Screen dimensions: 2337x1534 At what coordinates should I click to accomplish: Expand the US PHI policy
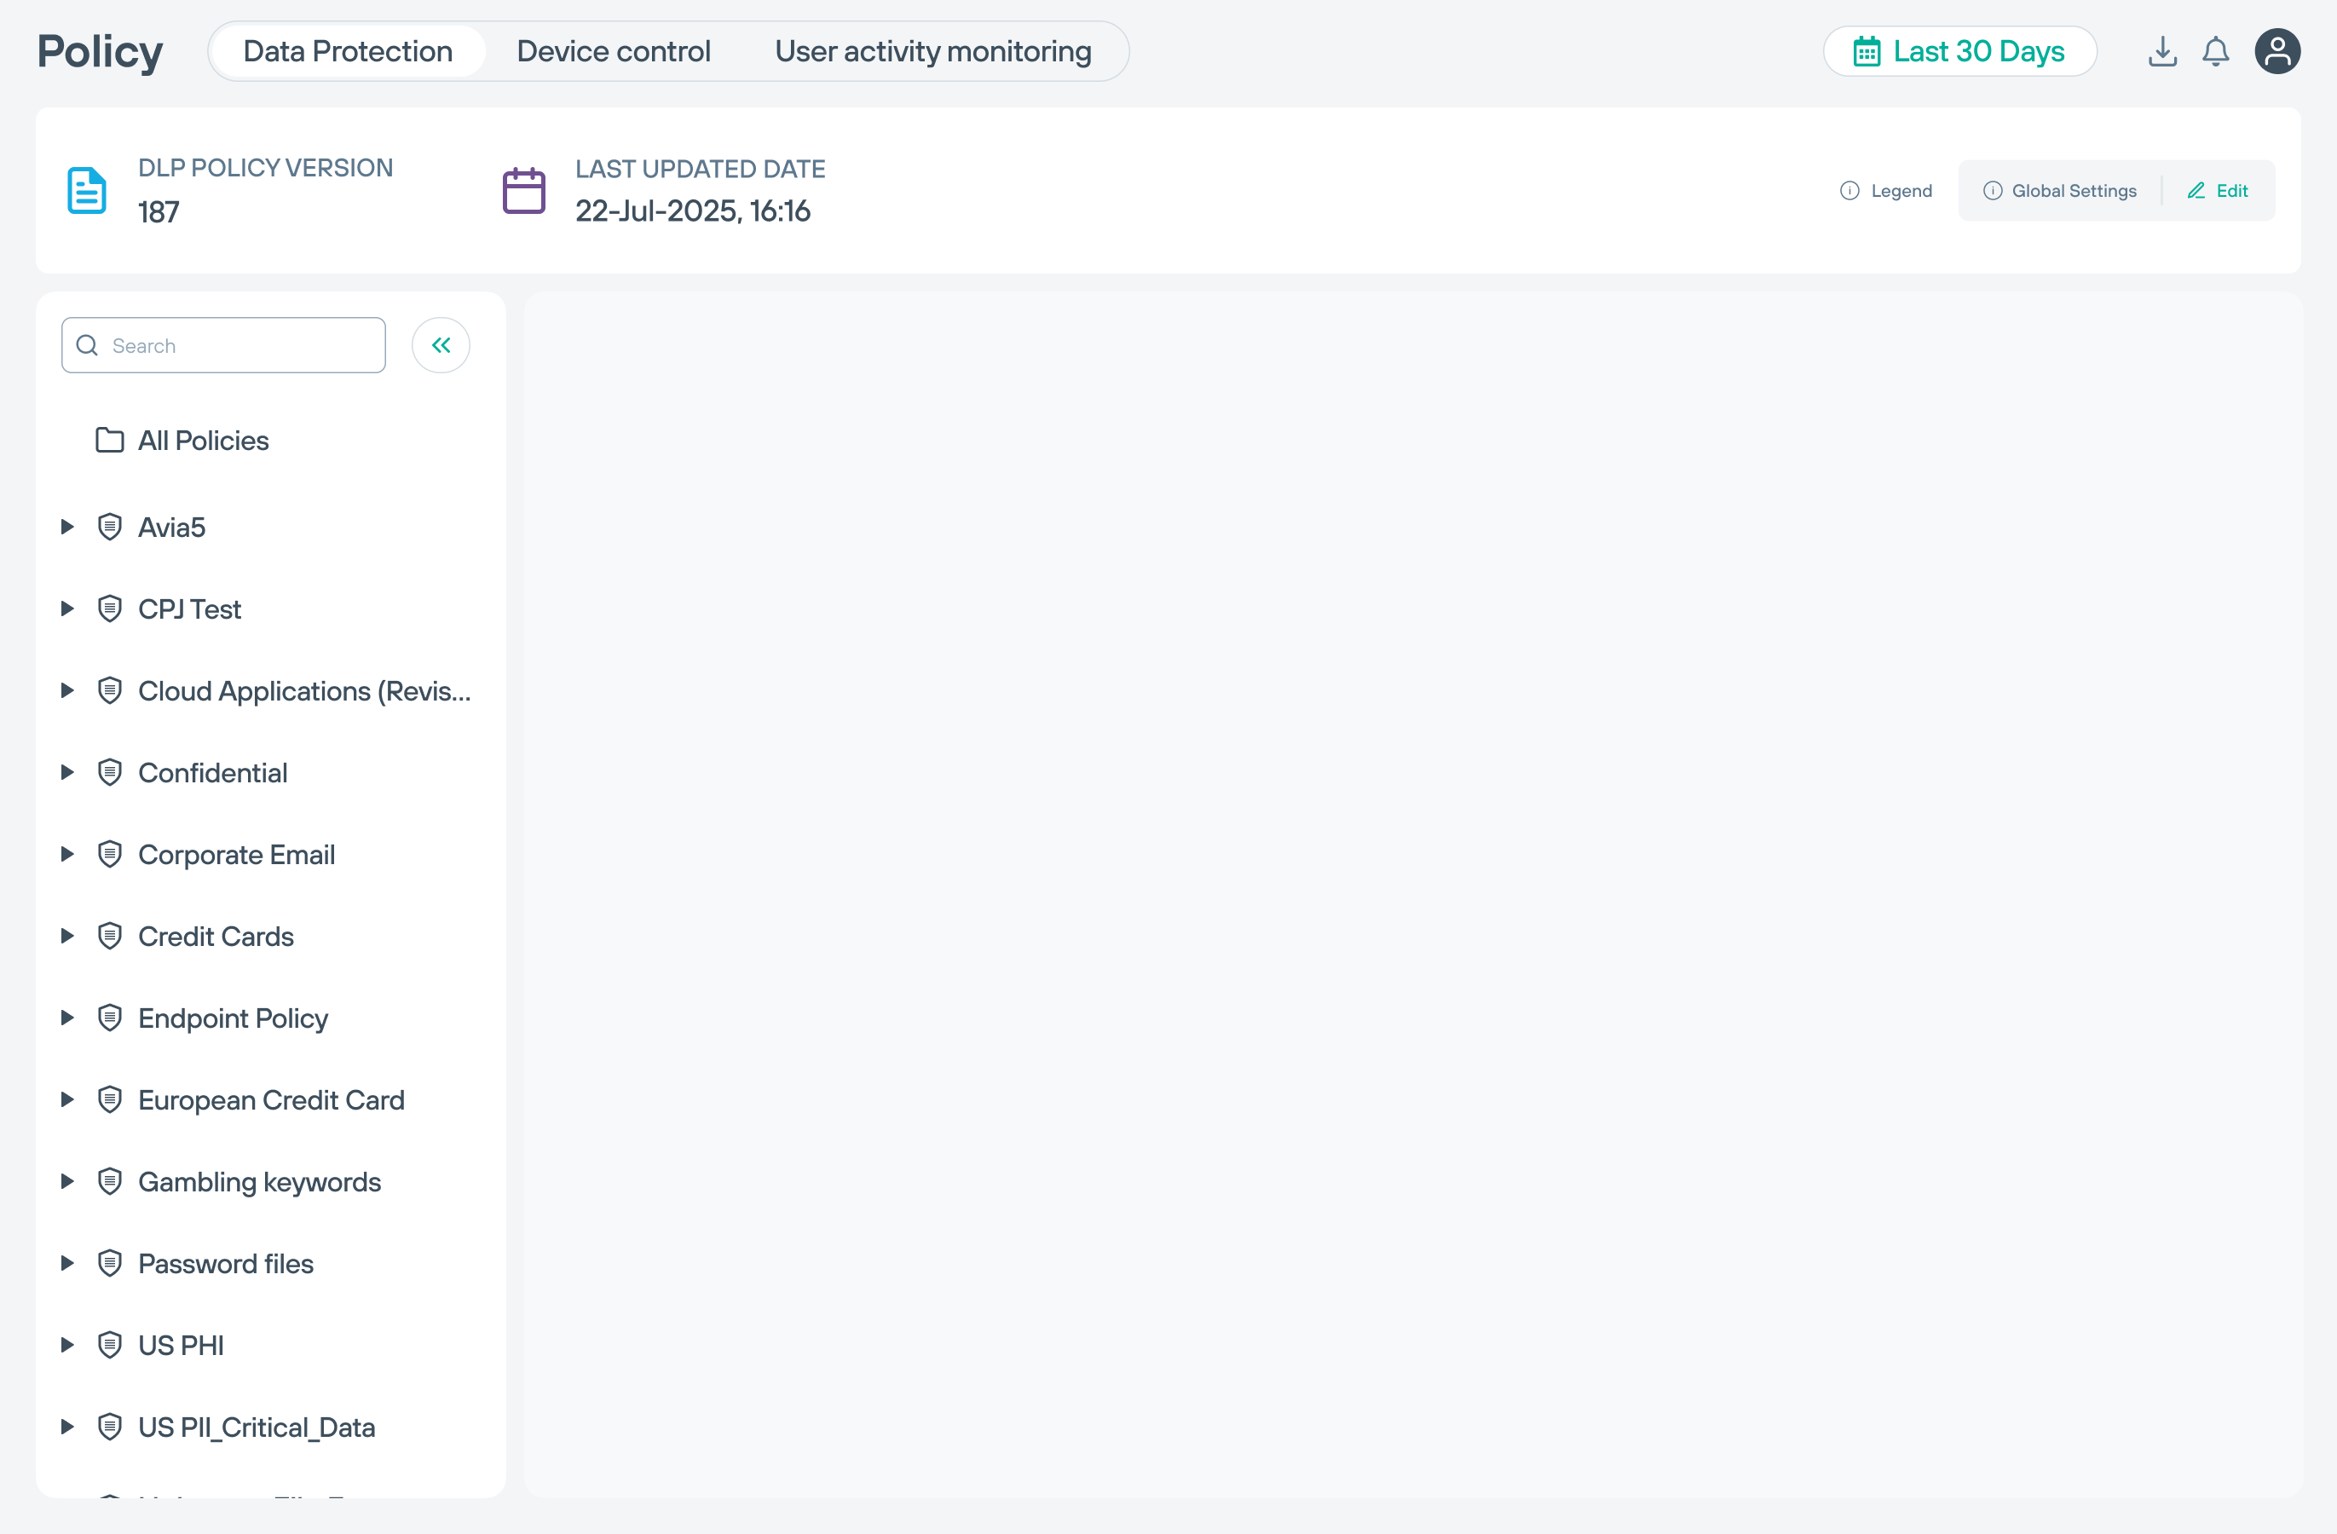(x=66, y=1346)
